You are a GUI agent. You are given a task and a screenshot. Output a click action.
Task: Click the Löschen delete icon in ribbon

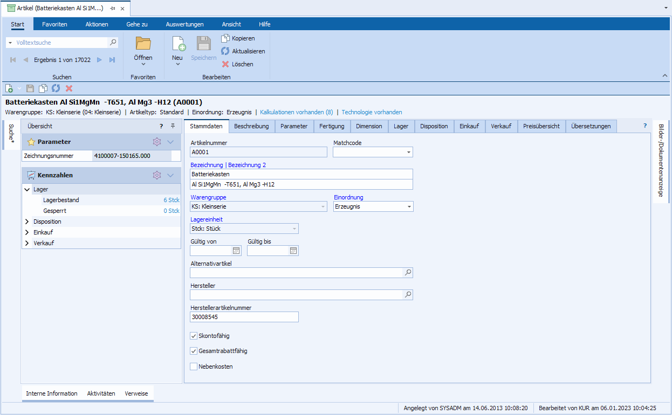(225, 64)
